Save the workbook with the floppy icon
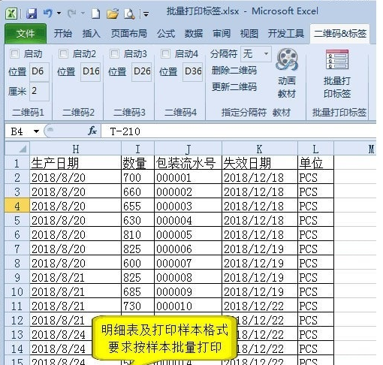The width and height of the screenshot is (383, 365). [32, 14]
